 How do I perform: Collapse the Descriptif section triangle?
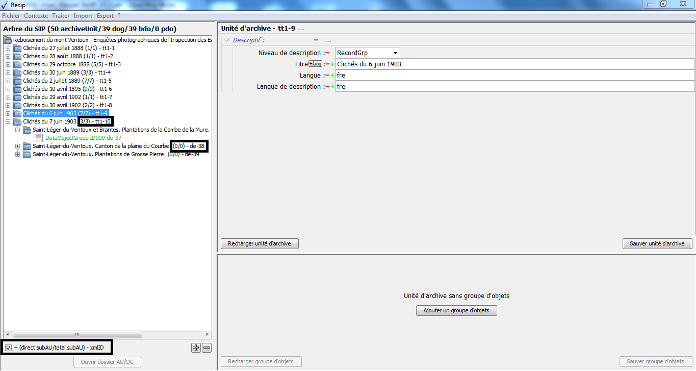click(x=226, y=40)
